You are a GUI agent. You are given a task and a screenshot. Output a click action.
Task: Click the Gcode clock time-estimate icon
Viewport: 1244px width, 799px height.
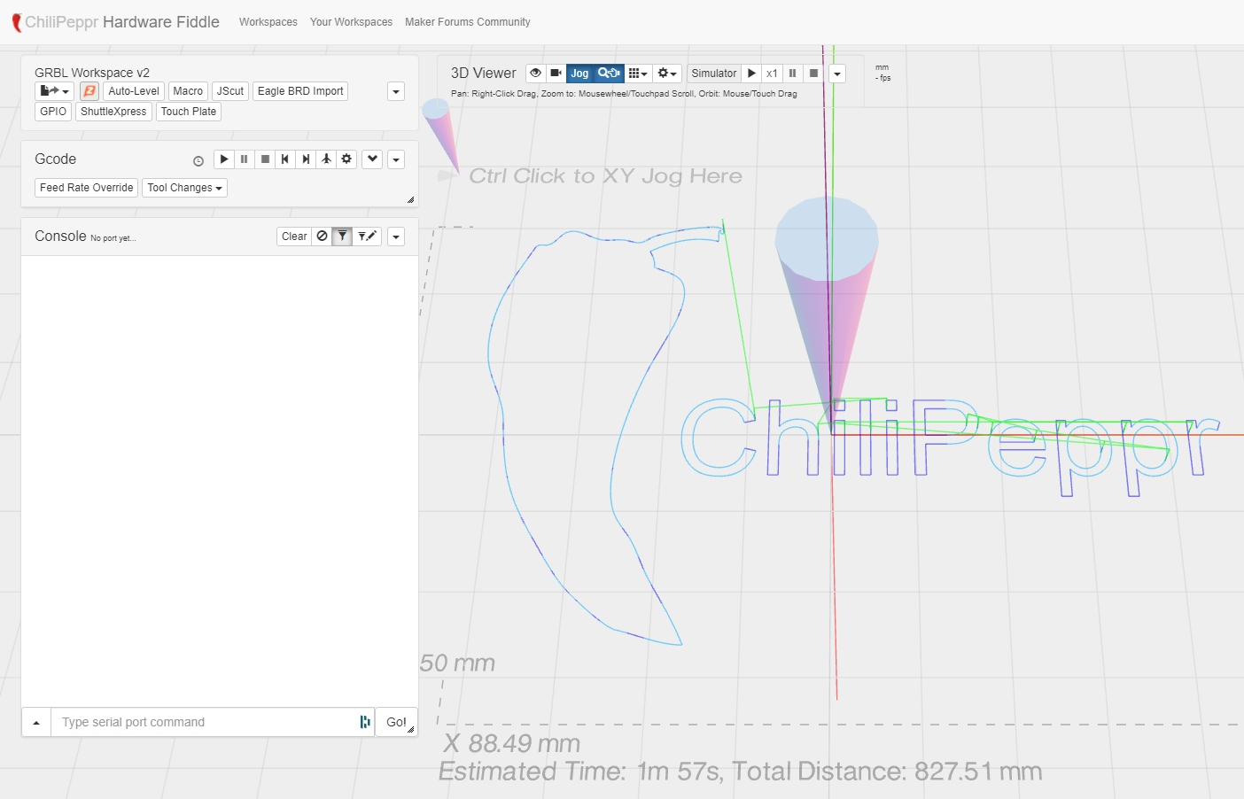[x=198, y=161]
